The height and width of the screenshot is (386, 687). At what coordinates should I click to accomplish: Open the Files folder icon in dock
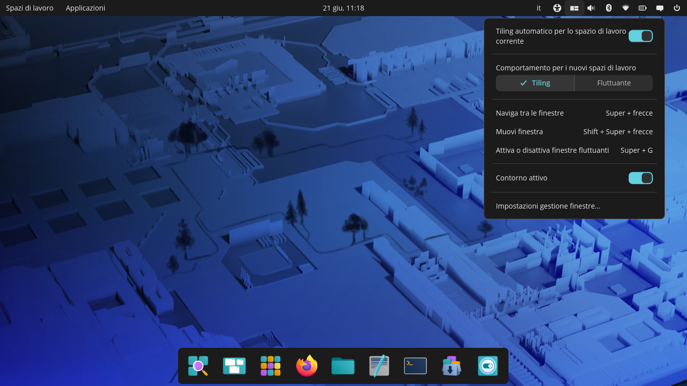coord(343,366)
